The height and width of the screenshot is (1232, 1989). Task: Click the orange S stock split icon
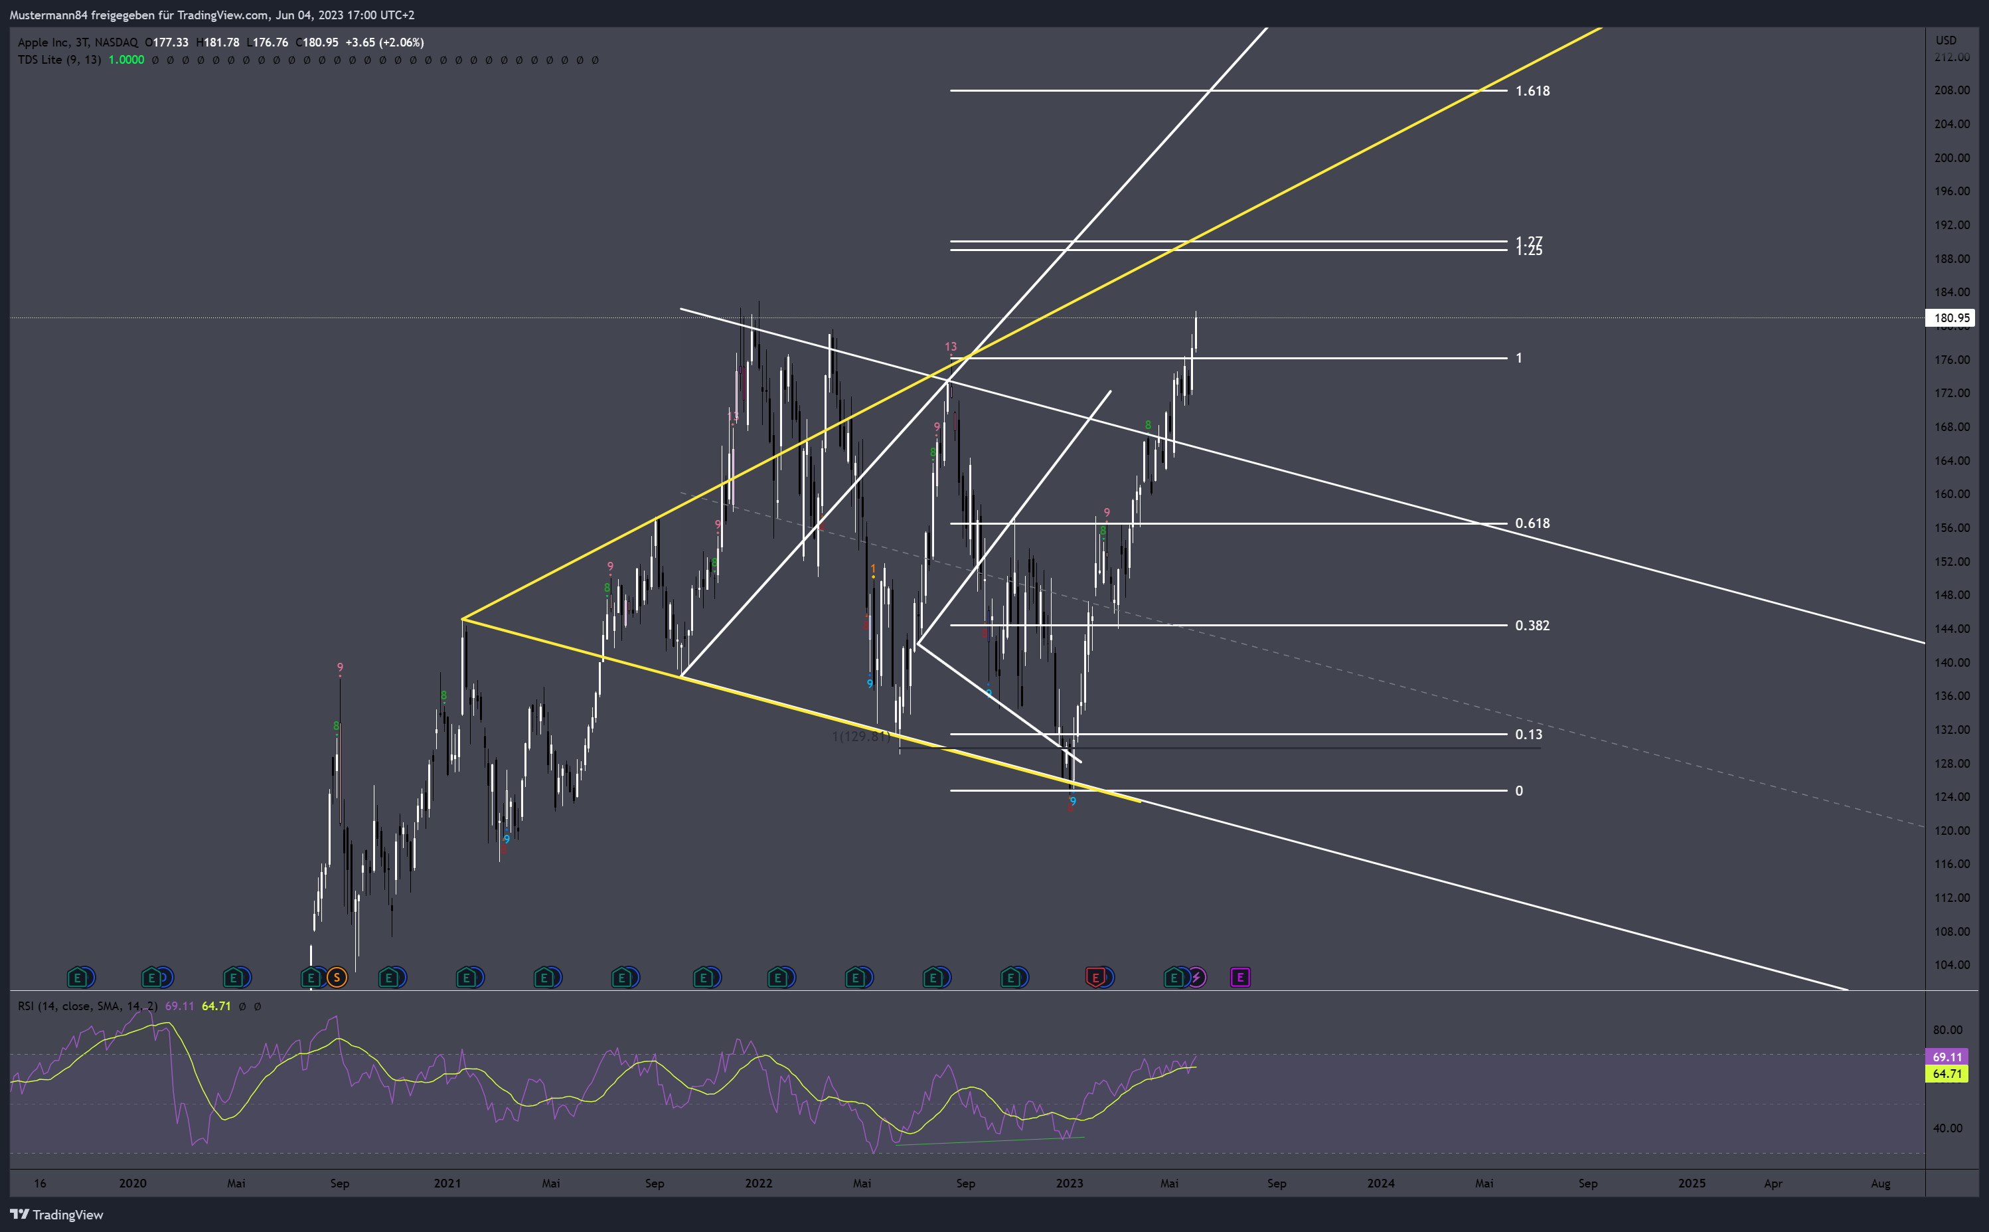pos(337,977)
